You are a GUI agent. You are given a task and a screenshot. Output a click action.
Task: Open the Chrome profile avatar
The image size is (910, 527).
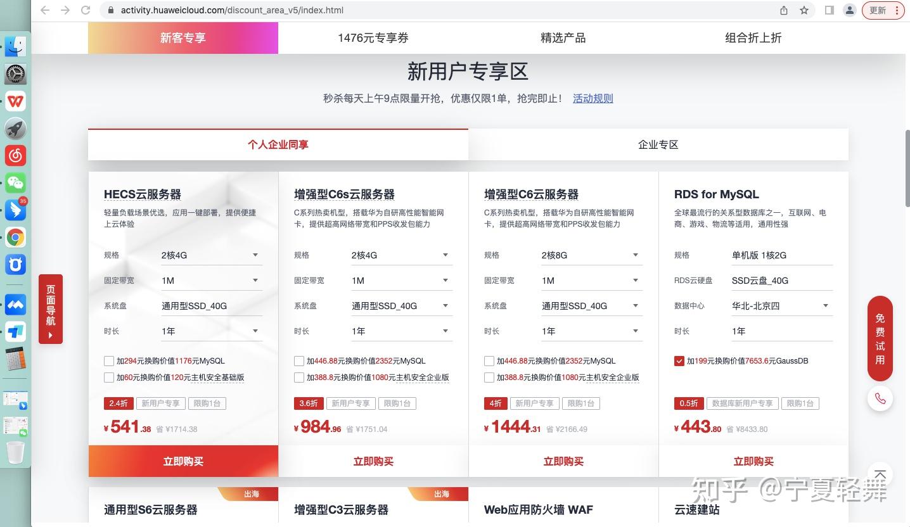(850, 10)
